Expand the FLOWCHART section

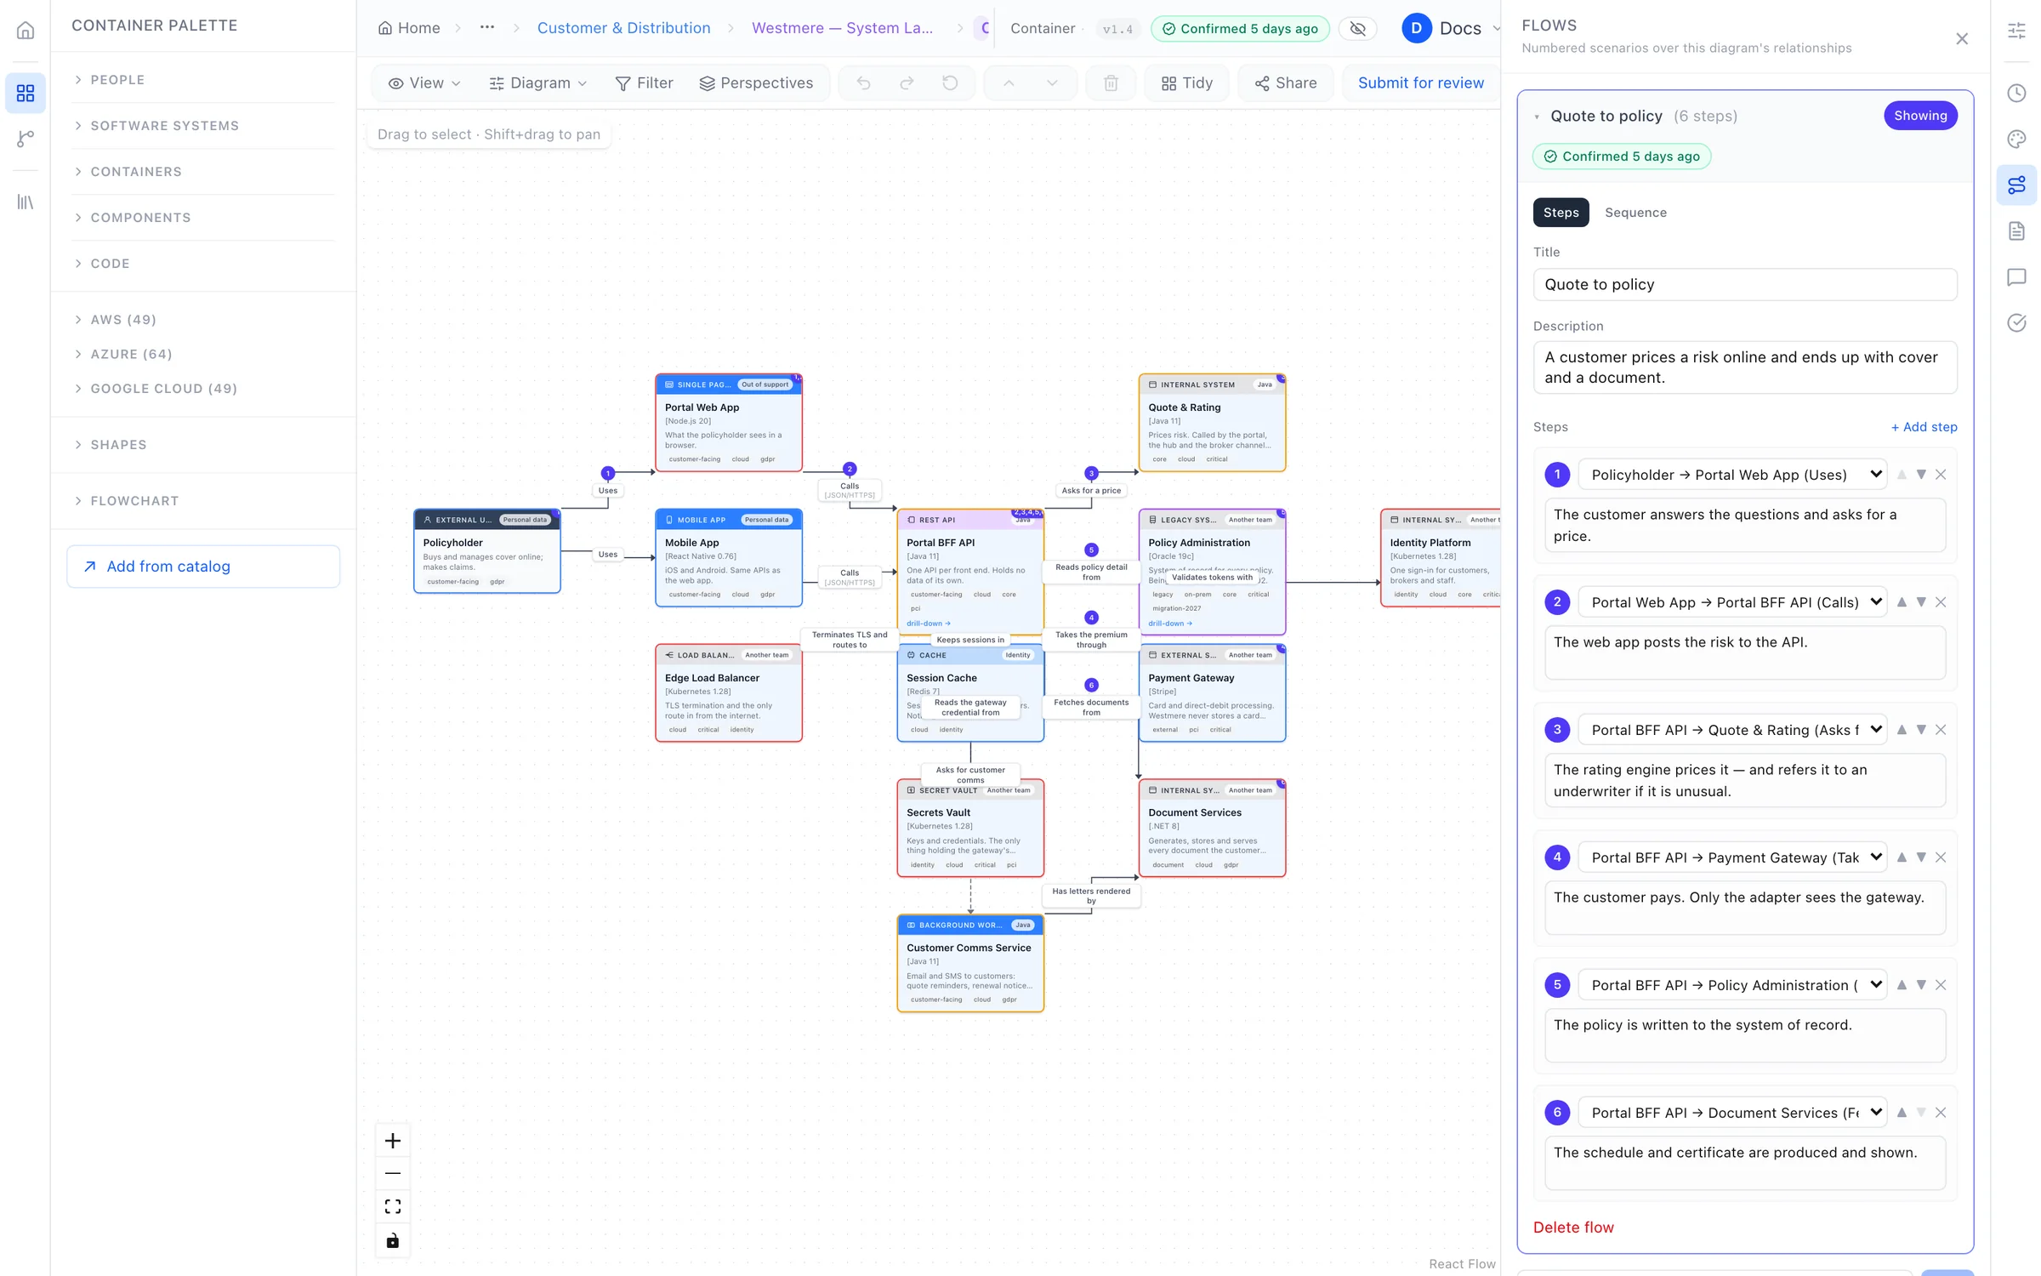click(x=203, y=501)
